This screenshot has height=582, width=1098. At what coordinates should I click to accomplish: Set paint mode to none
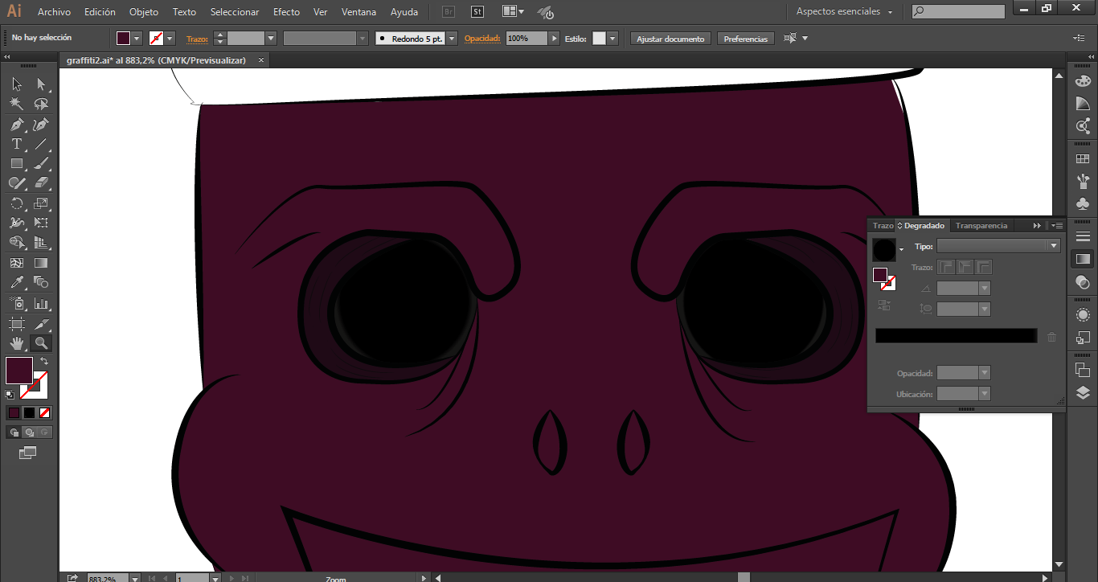point(45,412)
